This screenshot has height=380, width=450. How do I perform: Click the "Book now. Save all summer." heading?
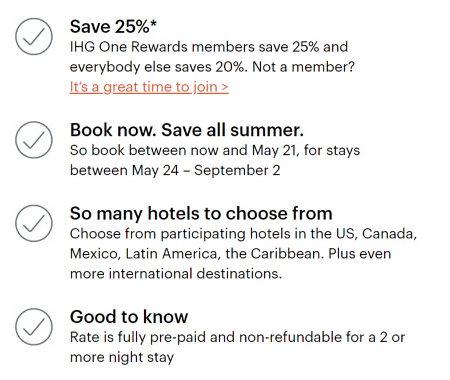pos(186,130)
